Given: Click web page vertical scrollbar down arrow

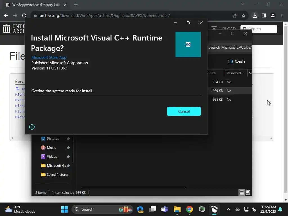Looking at the screenshot, I should pyautogui.click(x=286, y=200).
